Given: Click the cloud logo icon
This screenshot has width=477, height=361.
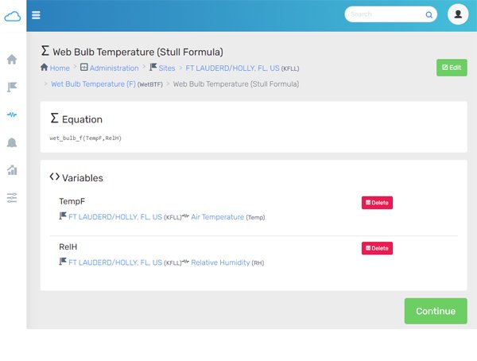Looking at the screenshot, I should click(13, 16).
